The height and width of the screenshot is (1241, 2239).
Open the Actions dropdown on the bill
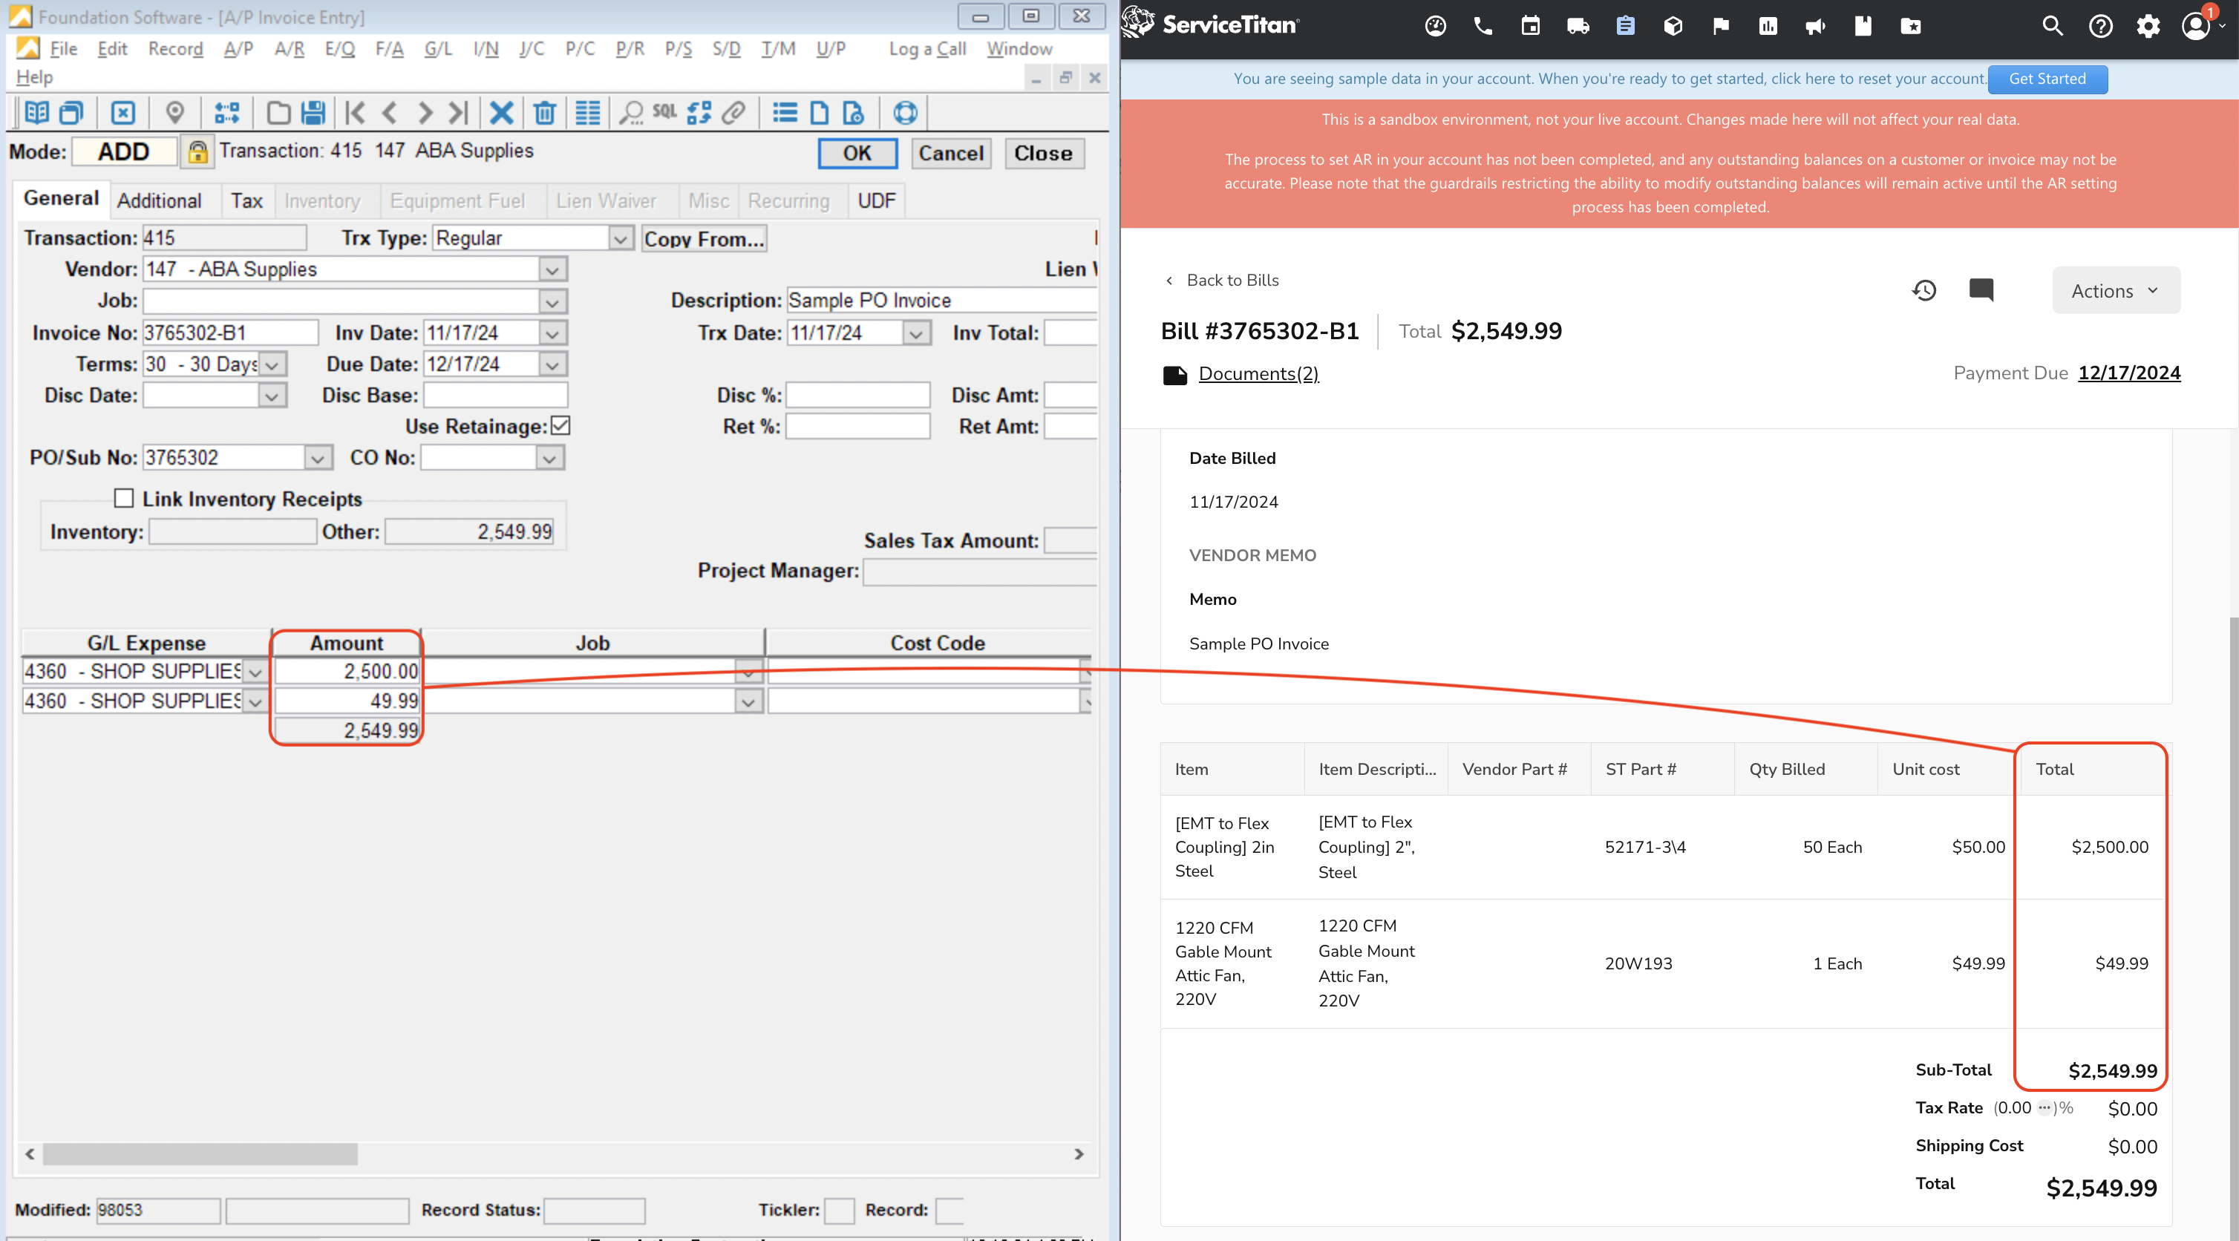point(2116,290)
